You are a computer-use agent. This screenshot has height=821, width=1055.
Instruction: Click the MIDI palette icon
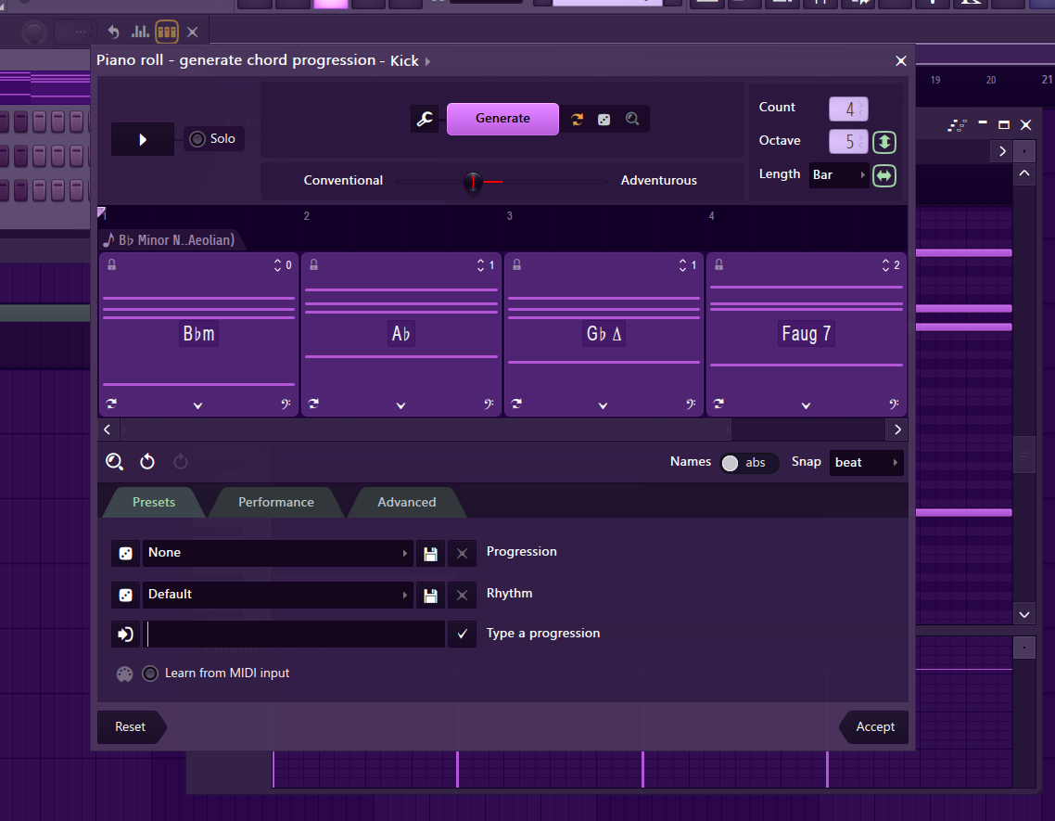124,673
